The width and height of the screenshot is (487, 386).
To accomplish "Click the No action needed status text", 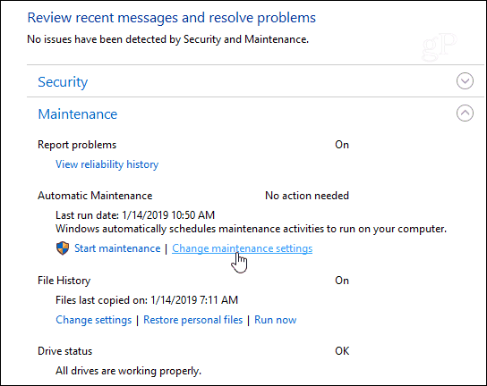I will 307,196.
